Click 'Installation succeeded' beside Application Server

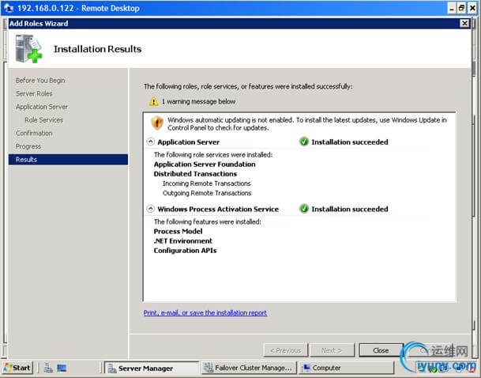[350, 142]
